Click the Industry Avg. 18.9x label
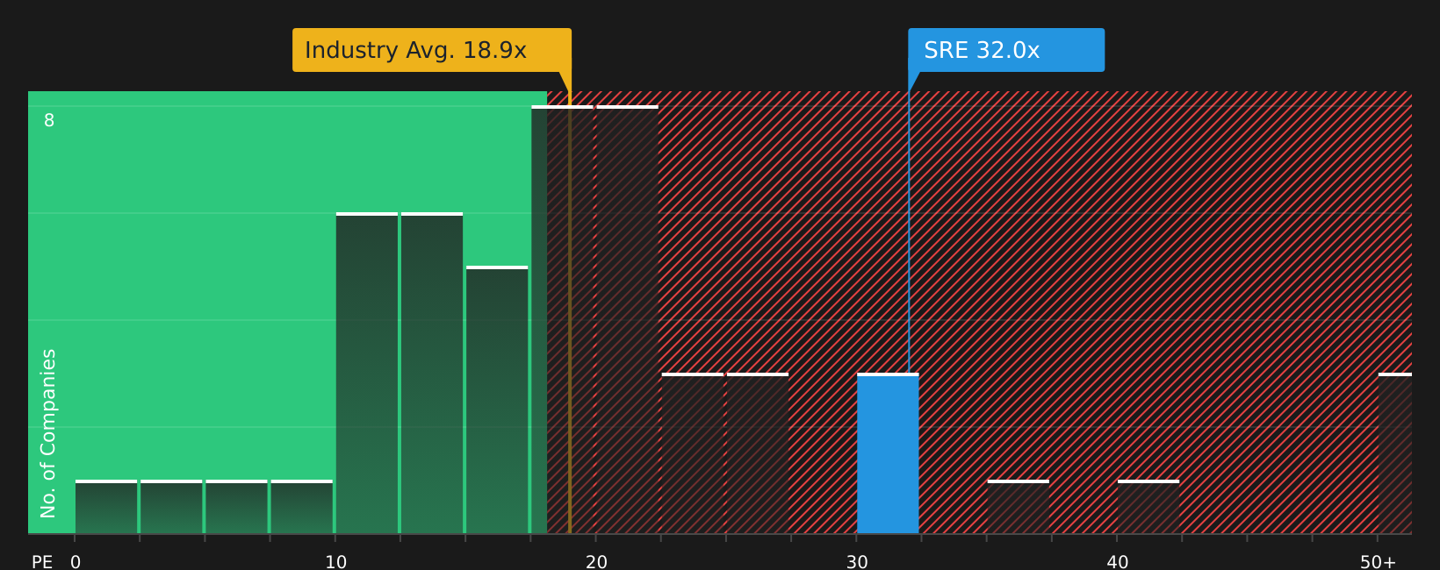This screenshot has width=1440, height=570. point(432,50)
